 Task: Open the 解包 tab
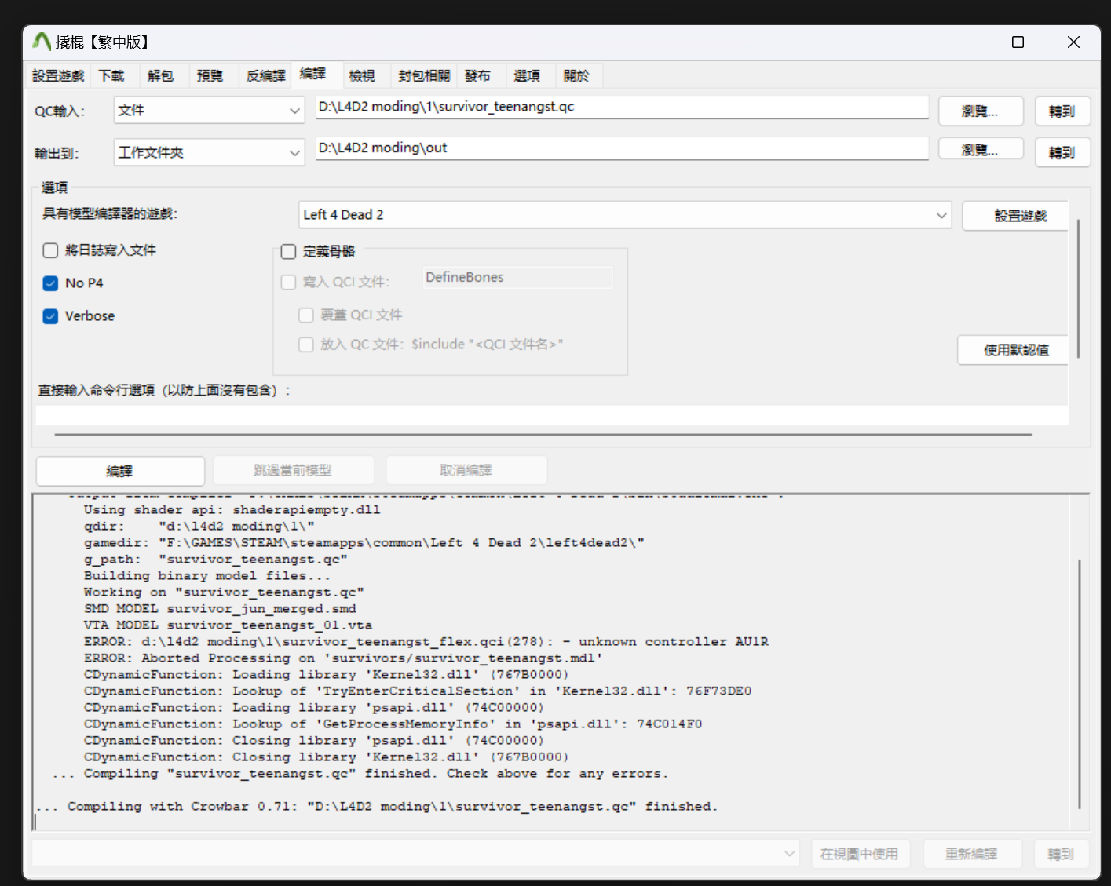(x=160, y=76)
